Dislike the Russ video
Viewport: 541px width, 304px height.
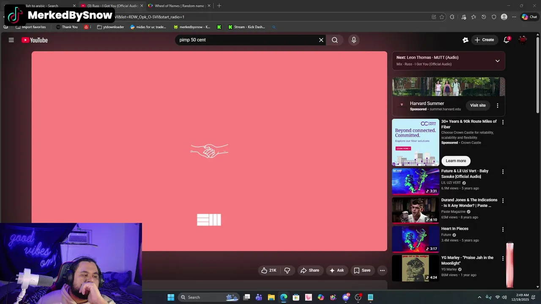click(287, 270)
